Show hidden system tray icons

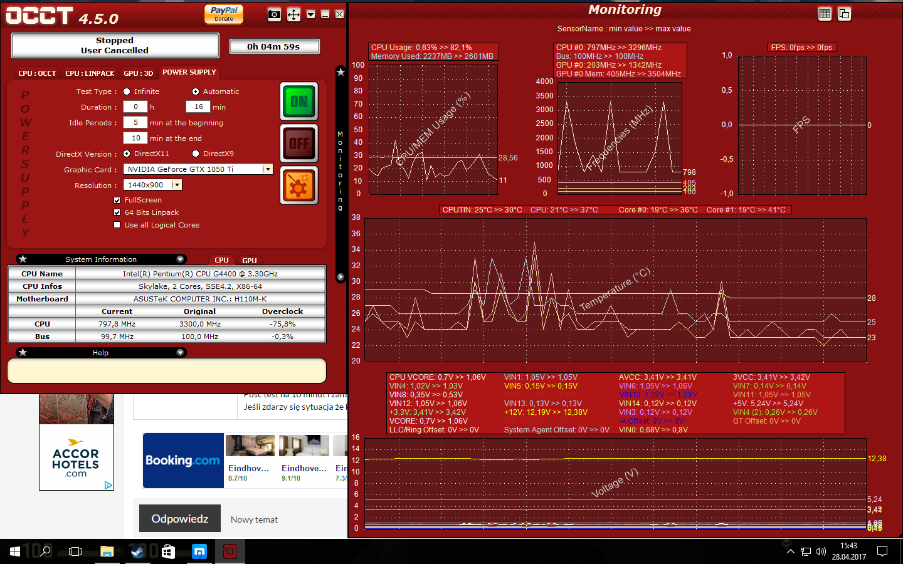pos(790,551)
